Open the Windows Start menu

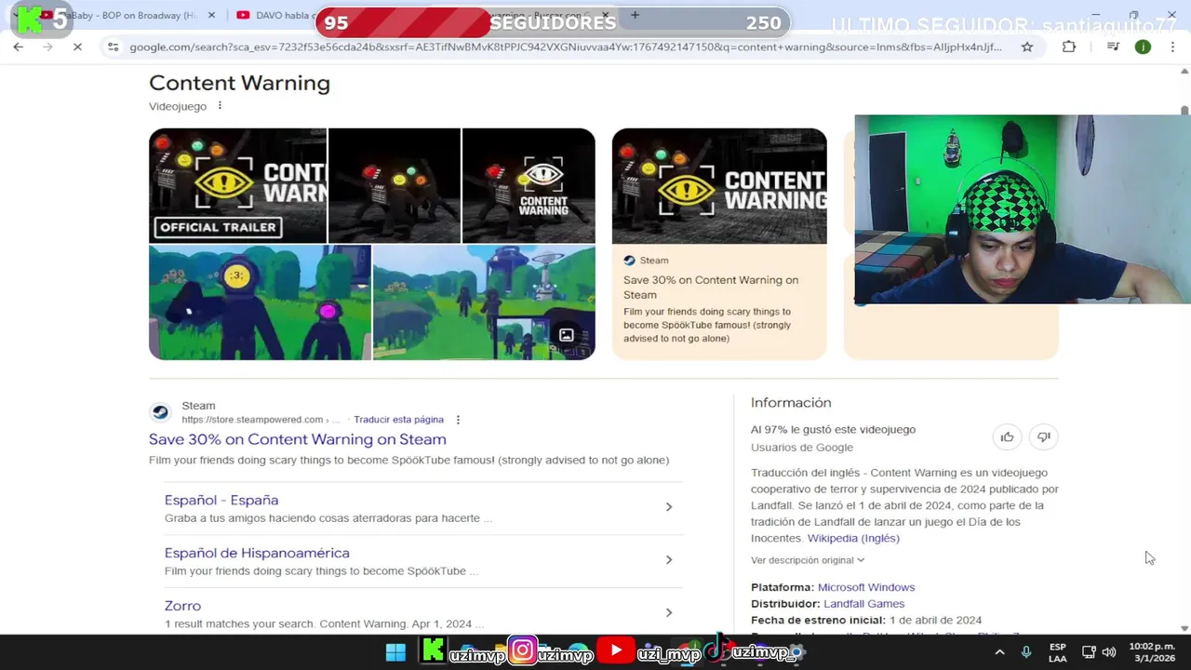point(395,651)
